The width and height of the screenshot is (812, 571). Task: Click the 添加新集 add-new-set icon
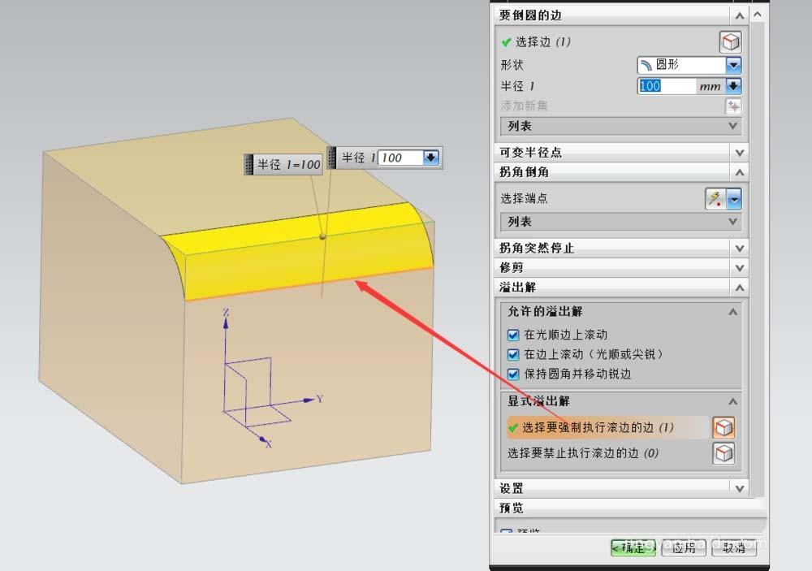[x=733, y=106]
